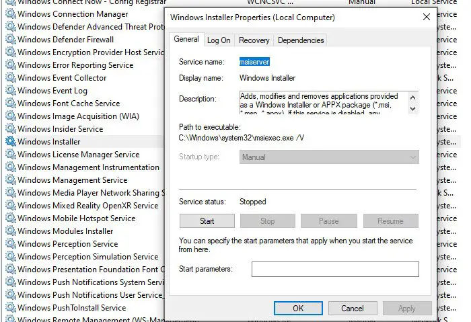
Task: Click gear icon beside Windows Push Notifications User Service
Action: tap(11, 294)
